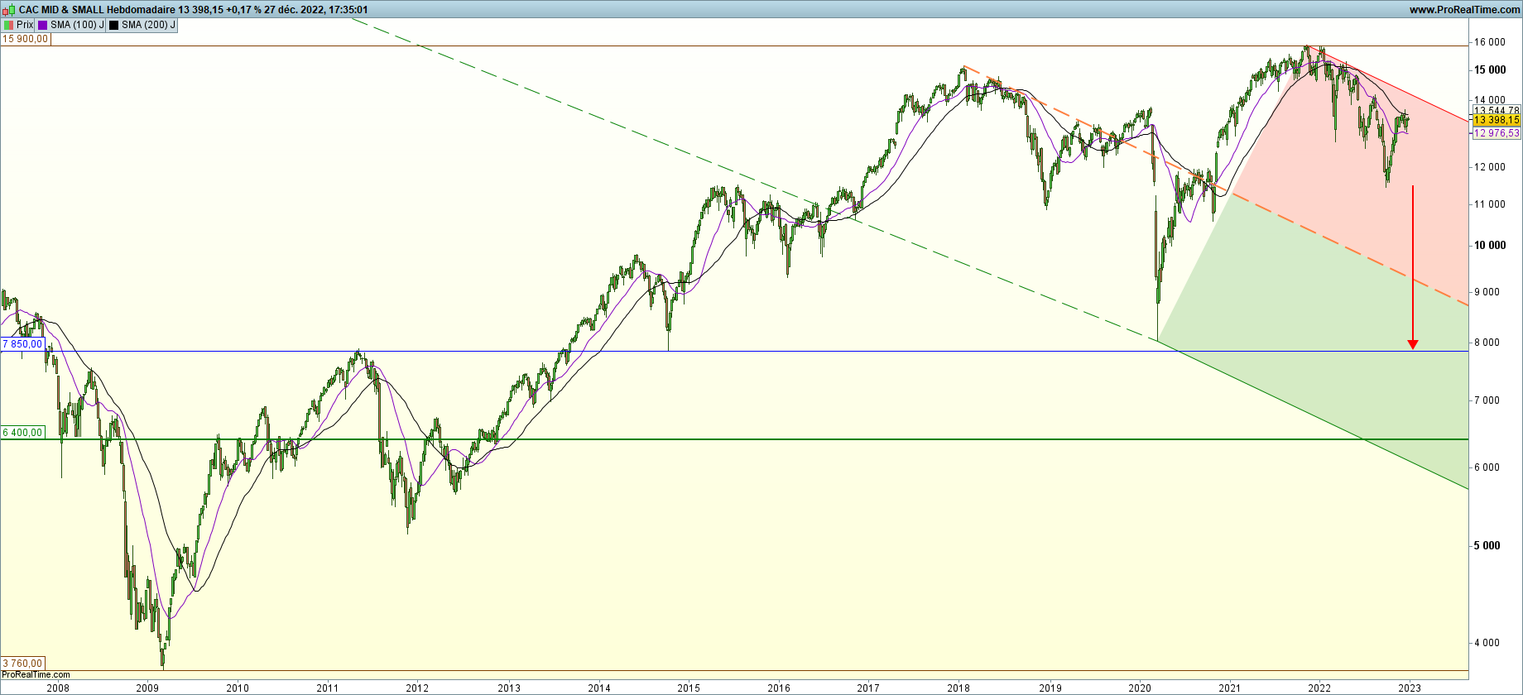Select the 15 900,00 horizontal line label
Viewport: 1523px width, 695px height.
(x=26, y=39)
